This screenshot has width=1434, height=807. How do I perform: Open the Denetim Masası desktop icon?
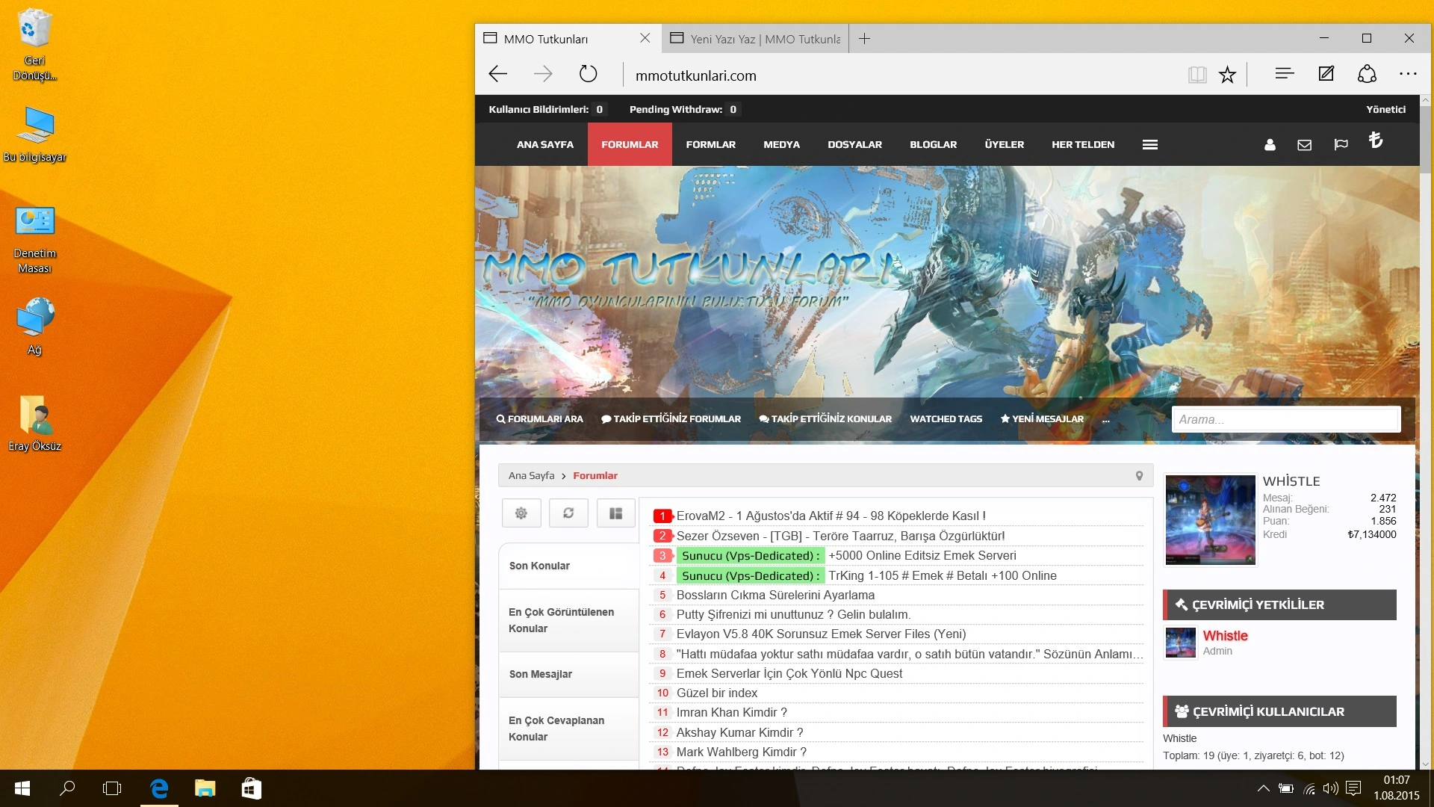click(x=34, y=239)
